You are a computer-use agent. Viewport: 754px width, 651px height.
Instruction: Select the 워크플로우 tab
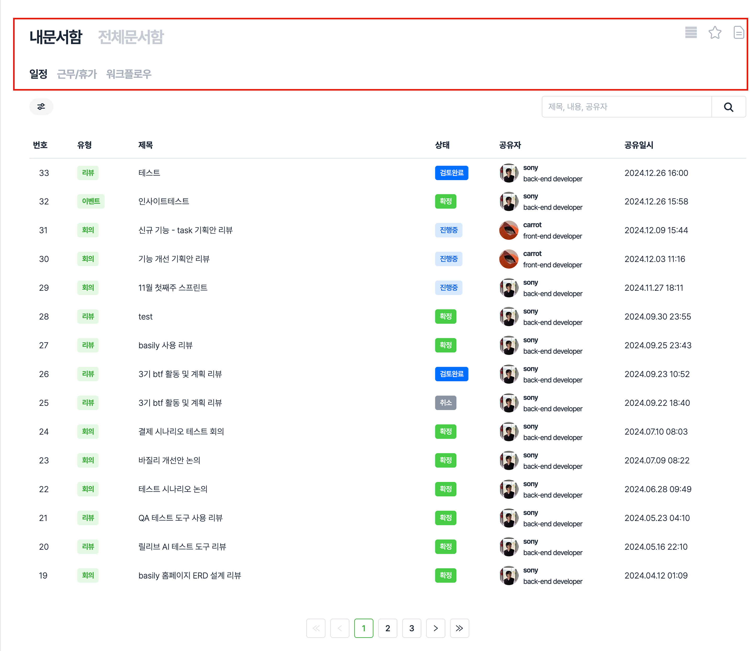click(129, 74)
